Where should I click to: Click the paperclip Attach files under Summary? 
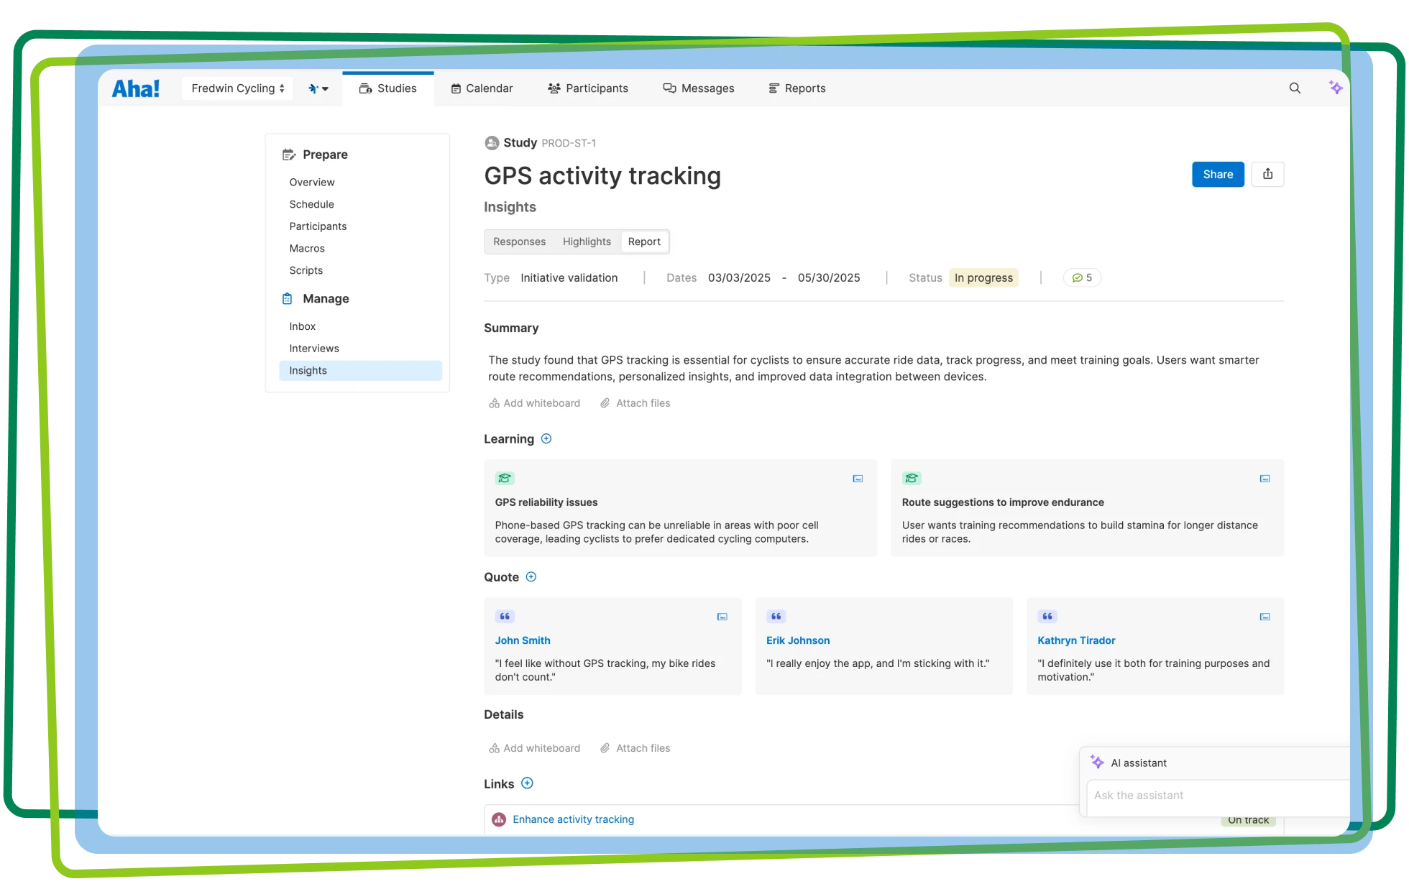click(x=635, y=402)
